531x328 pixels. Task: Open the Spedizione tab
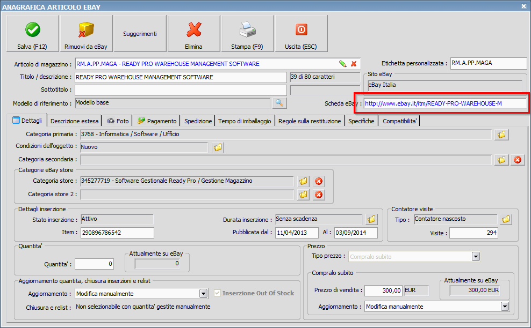[x=198, y=121]
